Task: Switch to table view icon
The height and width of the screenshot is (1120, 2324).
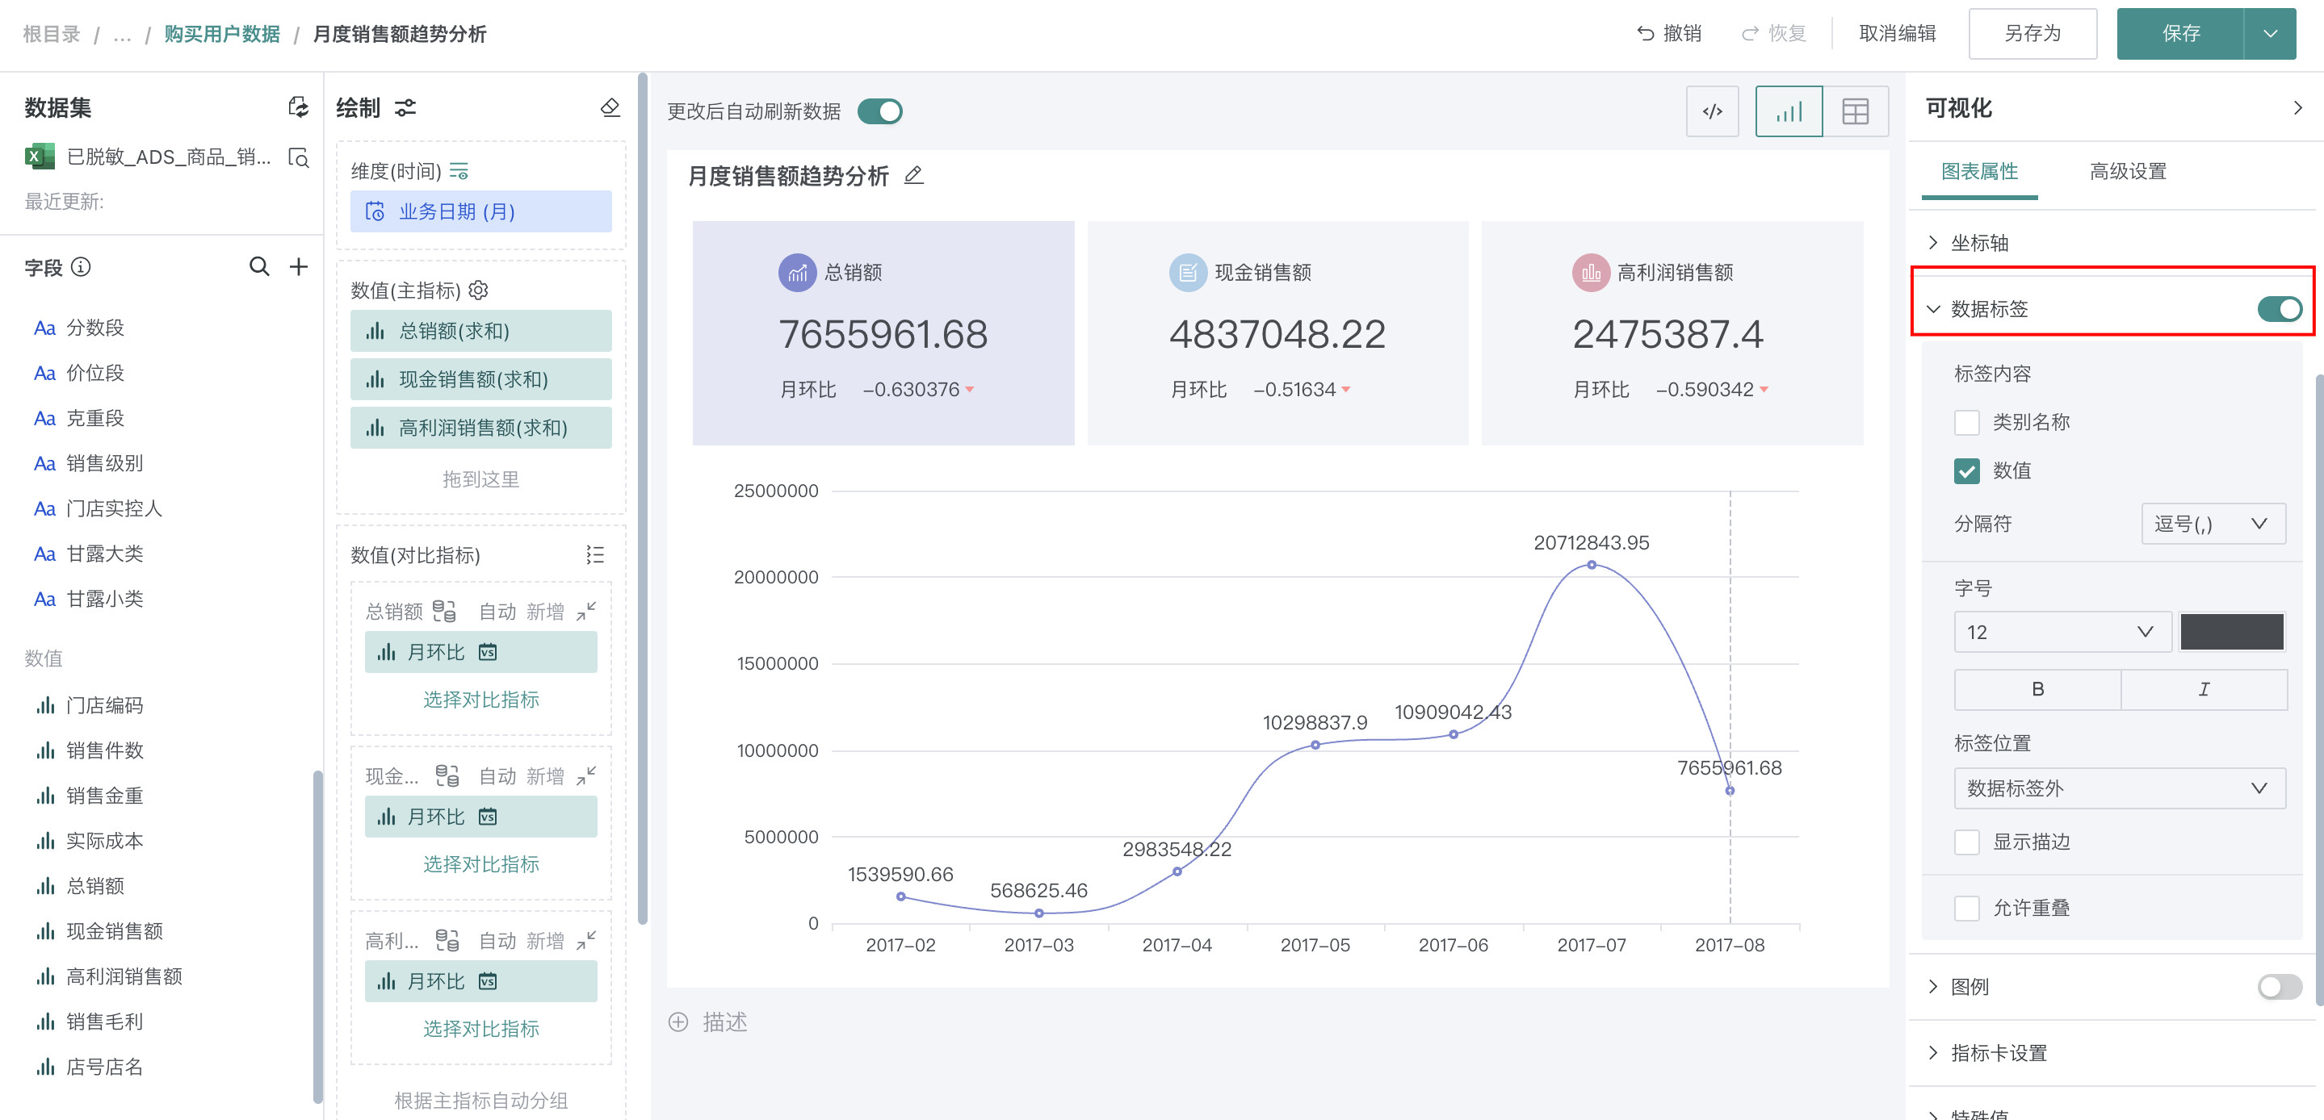Action: click(x=1855, y=112)
